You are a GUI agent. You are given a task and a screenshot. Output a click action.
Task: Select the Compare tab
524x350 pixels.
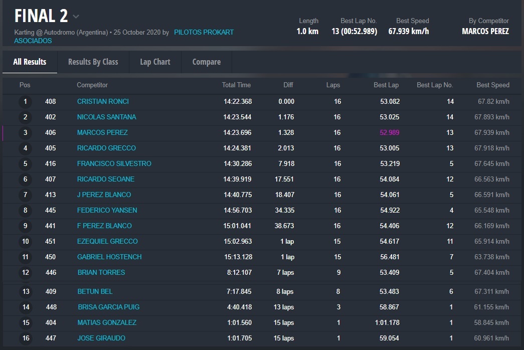[206, 62]
